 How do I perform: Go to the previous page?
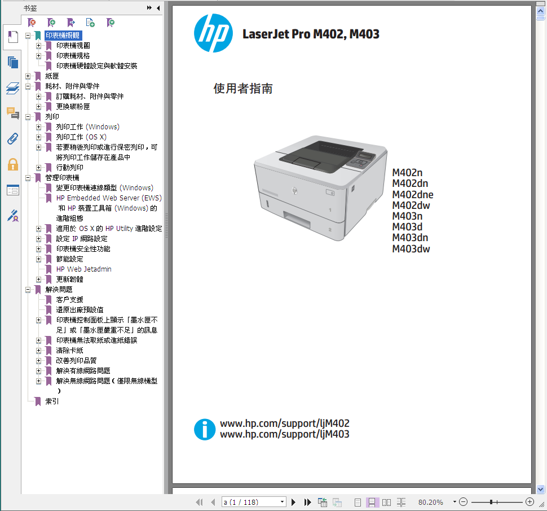213,502
